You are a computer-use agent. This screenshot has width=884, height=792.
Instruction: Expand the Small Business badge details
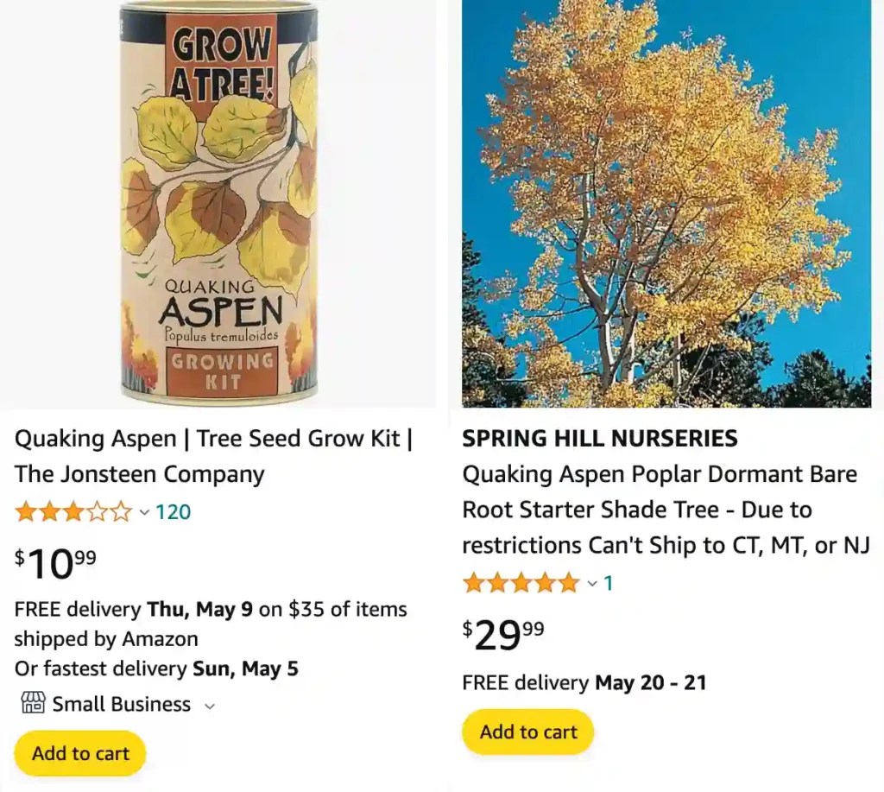click(x=210, y=705)
